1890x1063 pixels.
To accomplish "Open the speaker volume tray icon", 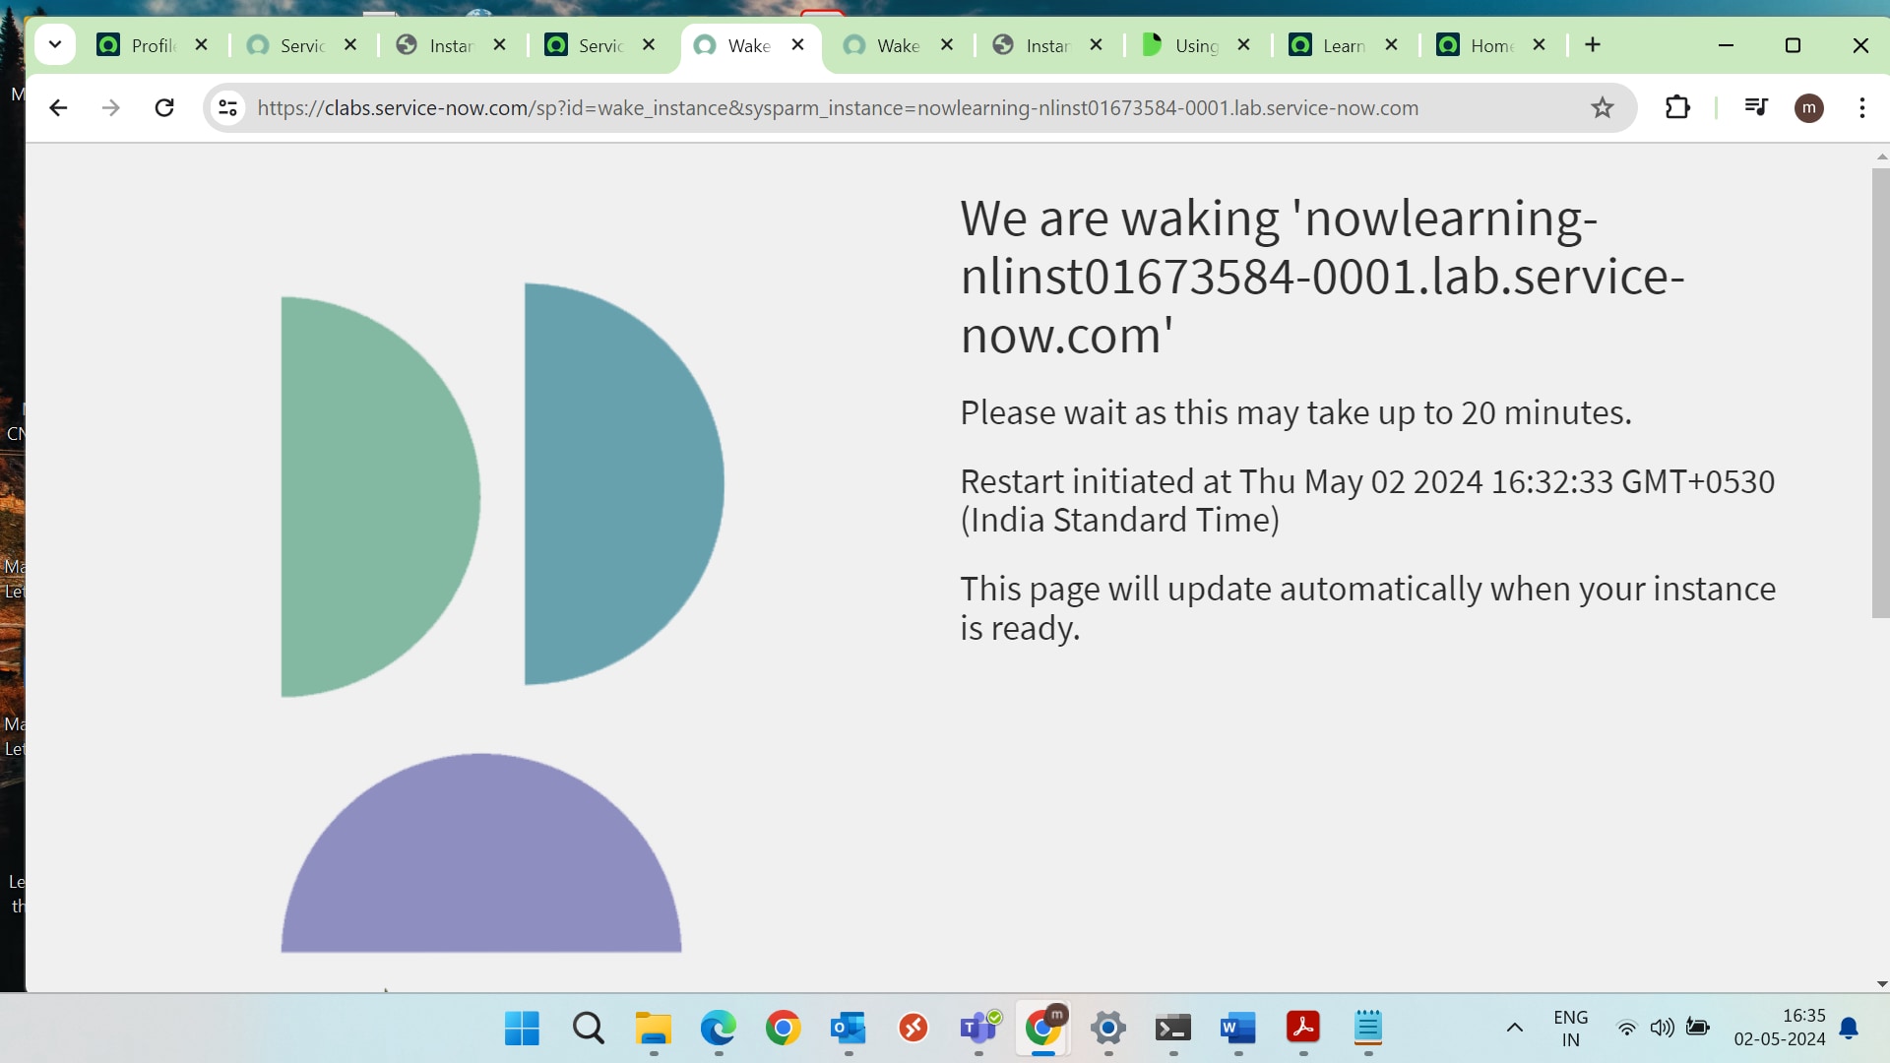I will tap(1663, 1029).
